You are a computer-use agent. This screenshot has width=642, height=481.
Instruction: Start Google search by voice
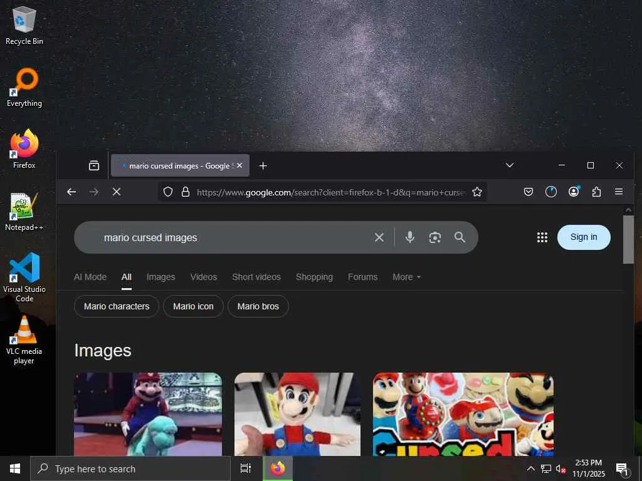click(x=410, y=237)
